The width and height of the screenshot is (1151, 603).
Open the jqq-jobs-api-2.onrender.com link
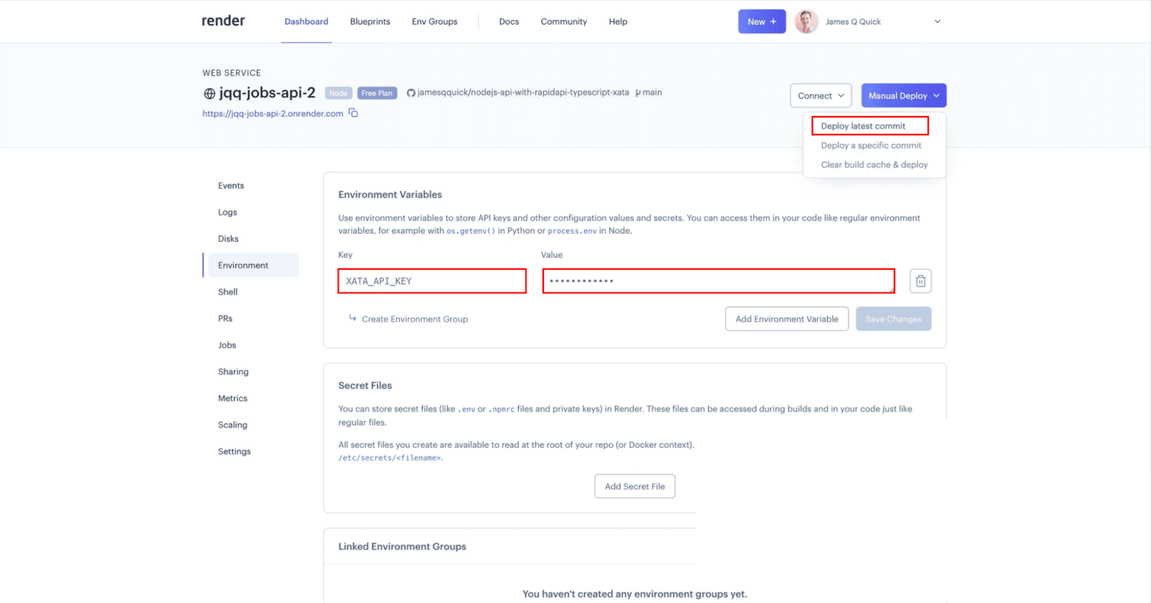pyautogui.click(x=272, y=113)
